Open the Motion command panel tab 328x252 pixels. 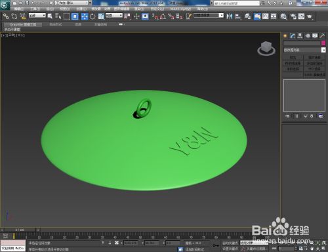click(308, 36)
